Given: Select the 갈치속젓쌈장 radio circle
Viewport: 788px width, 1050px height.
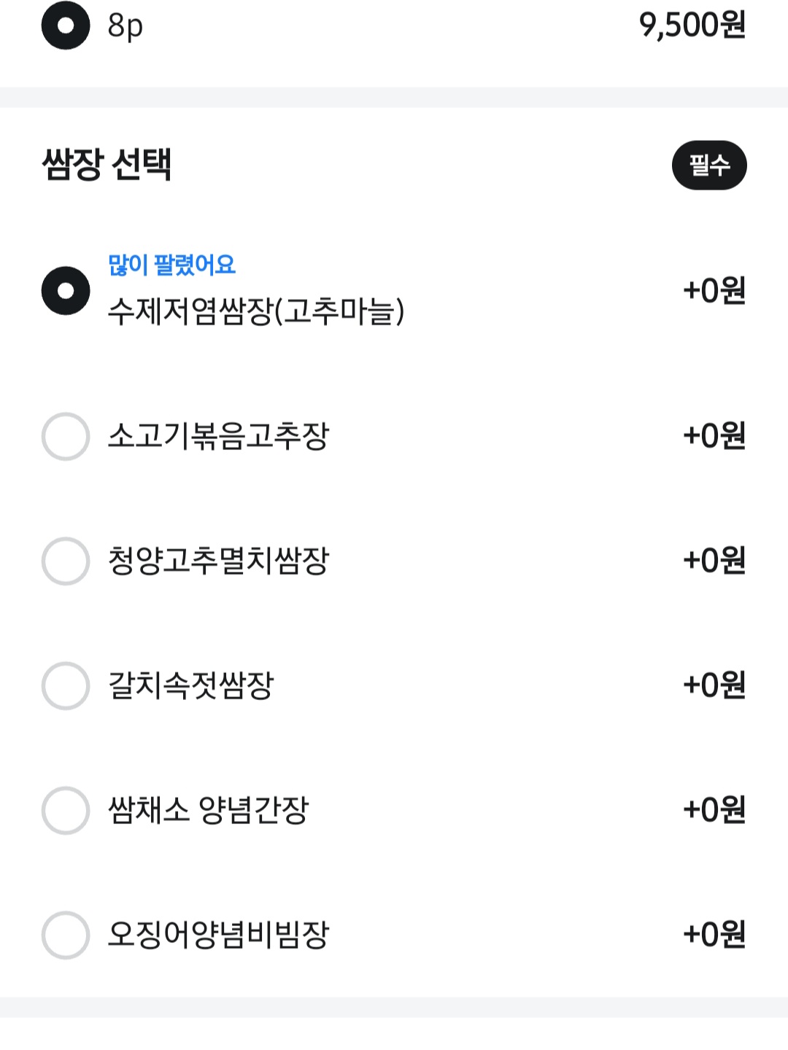Looking at the screenshot, I should (x=66, y=686).
